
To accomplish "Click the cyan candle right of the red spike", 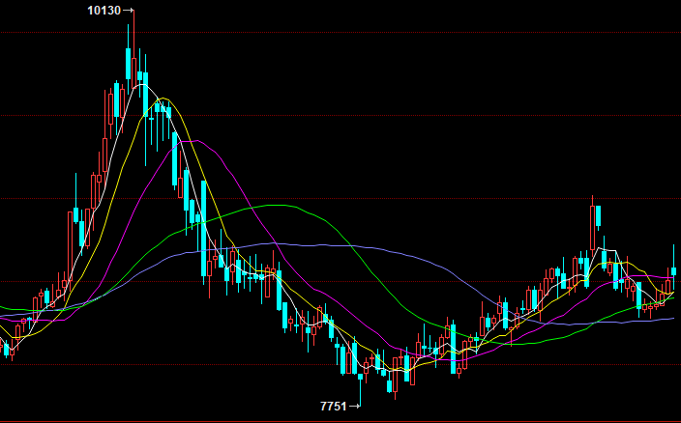I will click(599, 216).
